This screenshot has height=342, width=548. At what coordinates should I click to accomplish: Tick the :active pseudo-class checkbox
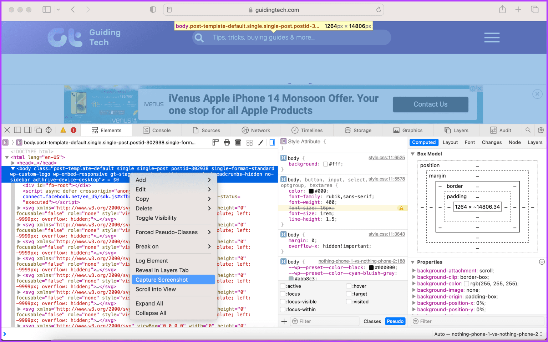click(x=283, y=286)
